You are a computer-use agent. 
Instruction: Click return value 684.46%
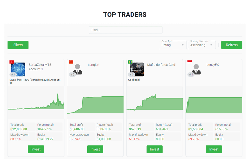(162, 129)
